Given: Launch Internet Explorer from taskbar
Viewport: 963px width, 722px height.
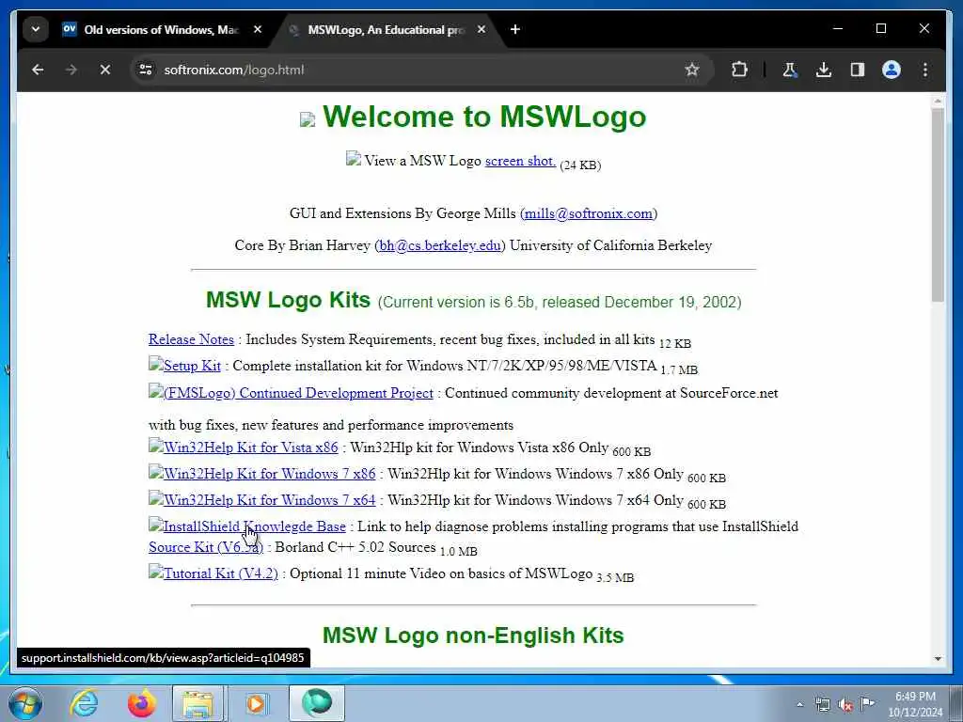Looking at the screenshot, I should 84,703.
